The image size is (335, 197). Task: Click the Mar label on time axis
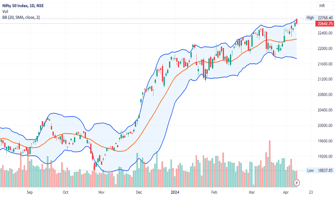(x=252, y=192)
